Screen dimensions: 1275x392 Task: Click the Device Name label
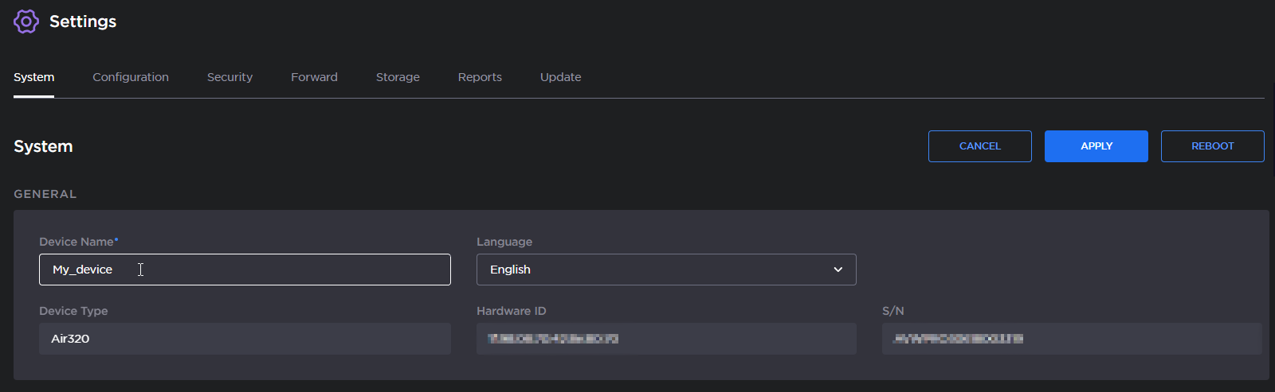[x=76, y=242]
